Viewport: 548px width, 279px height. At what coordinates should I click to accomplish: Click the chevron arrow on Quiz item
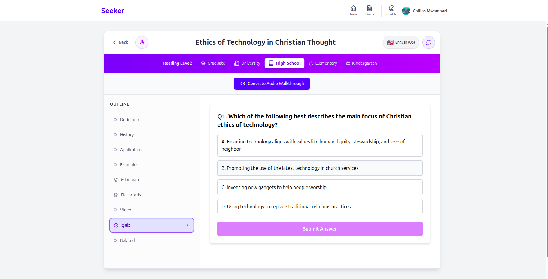click(x=187, y=225)
